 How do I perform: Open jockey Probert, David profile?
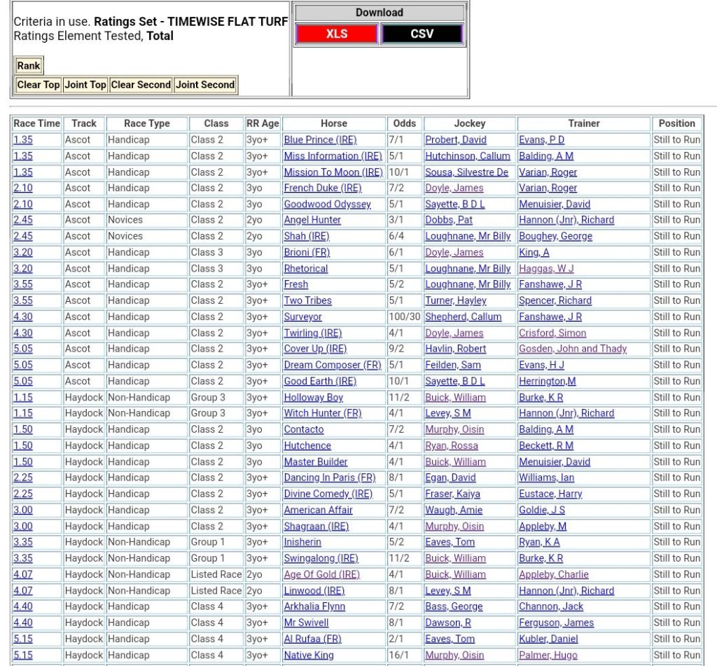(455, 140)
